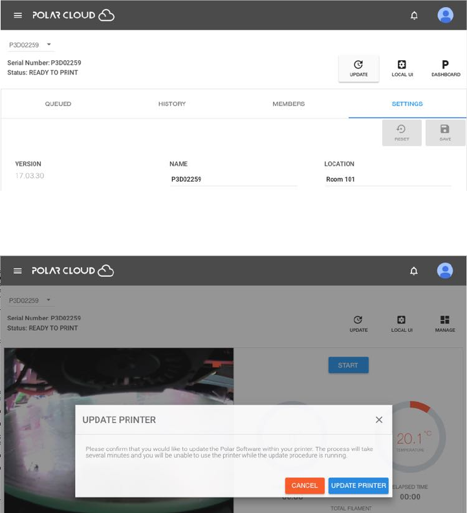Go to DASHBOARD from settings screen
Image resolution: width=467 pixels, height=513 pixels.
click(x=446, y=69)
